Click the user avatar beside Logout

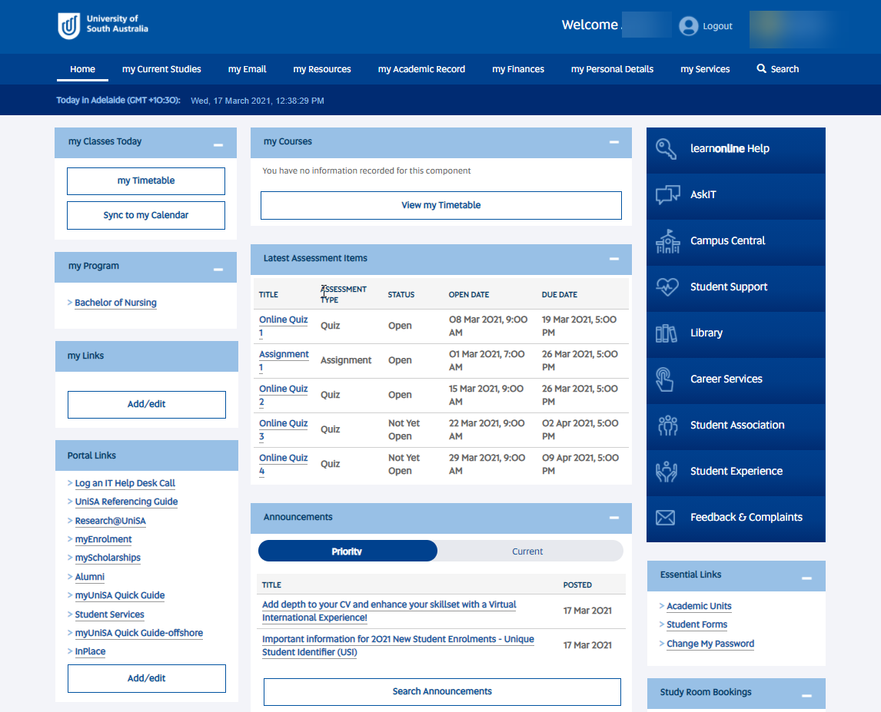coord(688,25)
